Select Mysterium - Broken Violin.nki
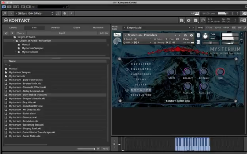Image resolution: width=247 pixels, height=154 pixels. click(25, 84)
